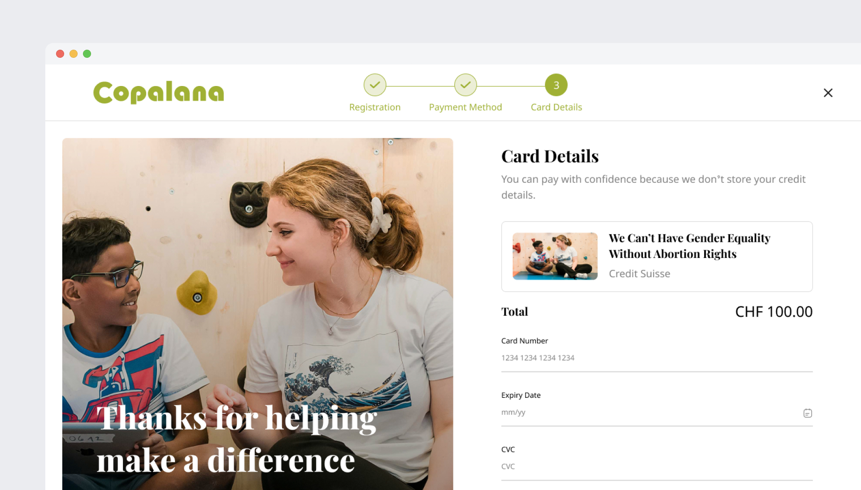
Task: Click the large hero photo
Action: click(257, 314)
